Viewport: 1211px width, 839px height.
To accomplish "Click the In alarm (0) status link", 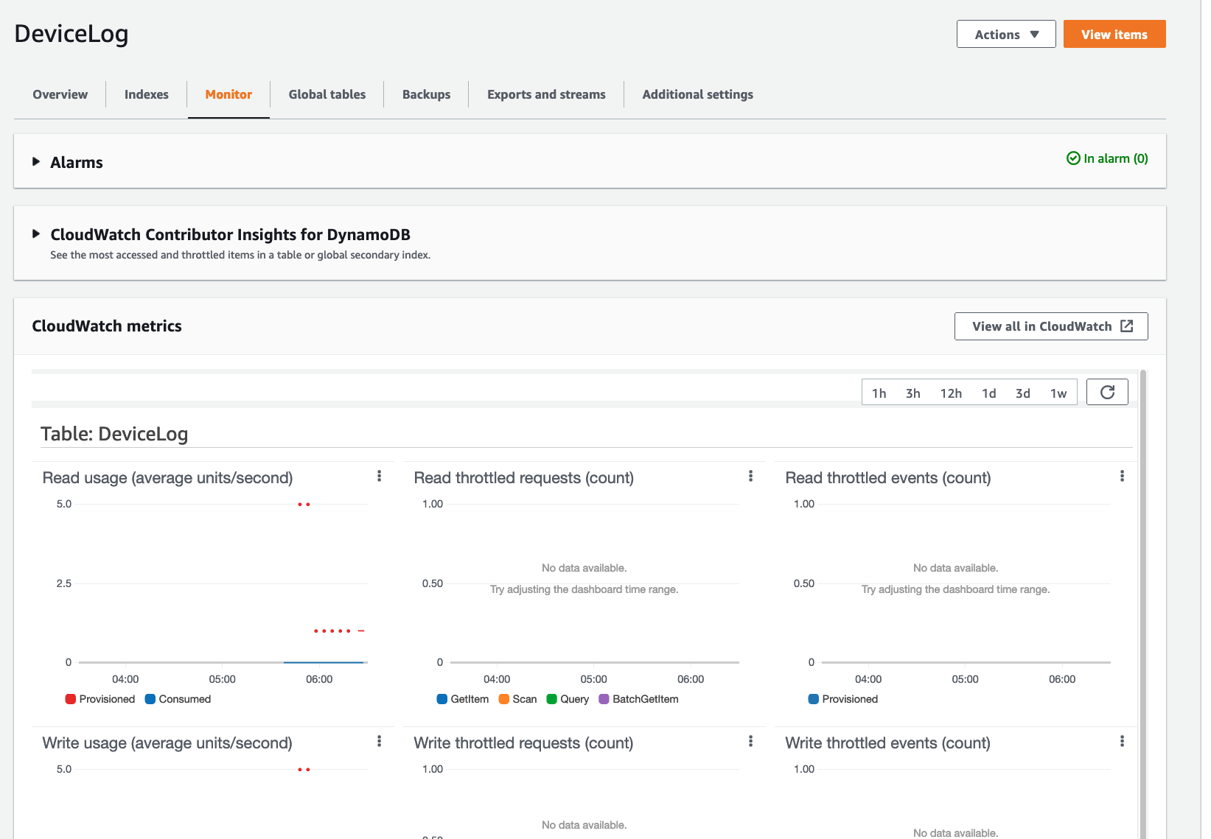I will [1107, 158].
